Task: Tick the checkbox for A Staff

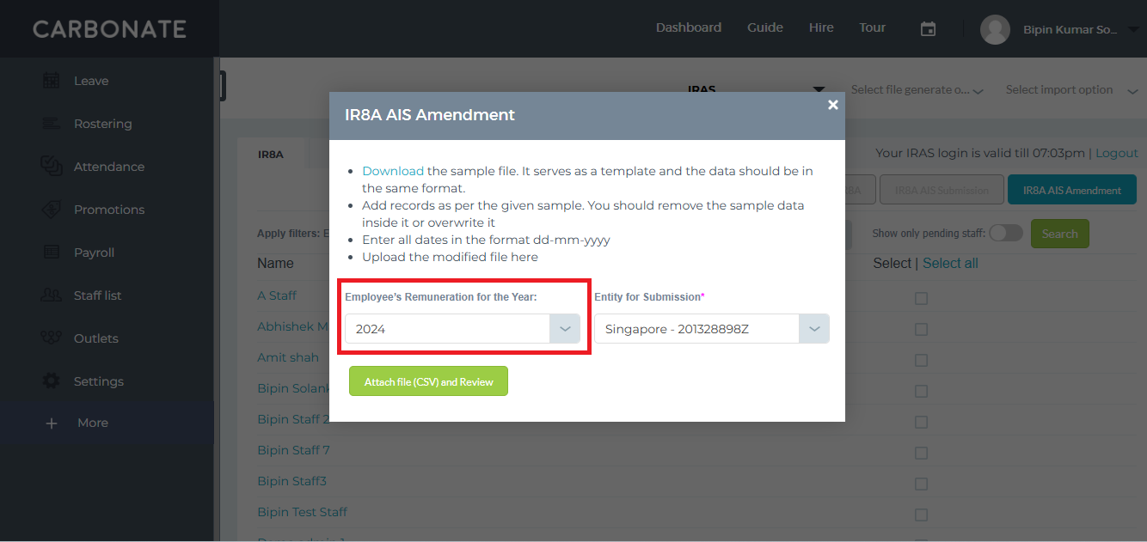Action: (921, 298)
